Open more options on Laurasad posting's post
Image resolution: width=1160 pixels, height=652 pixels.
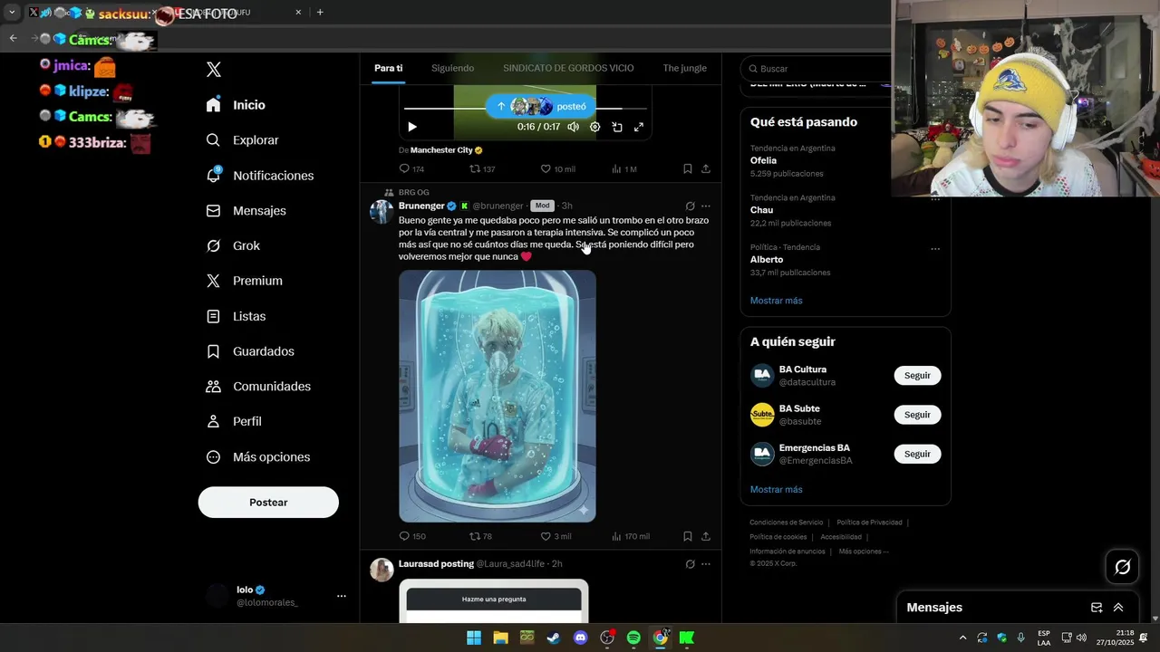pos(706,564)
